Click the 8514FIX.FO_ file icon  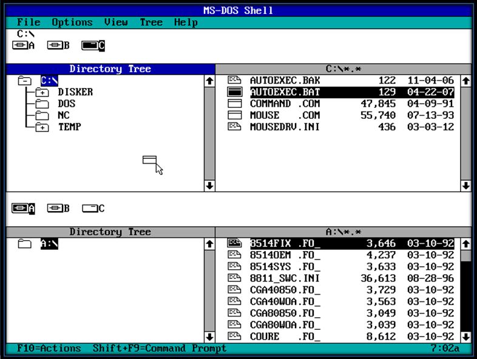[x=234, y=243]
